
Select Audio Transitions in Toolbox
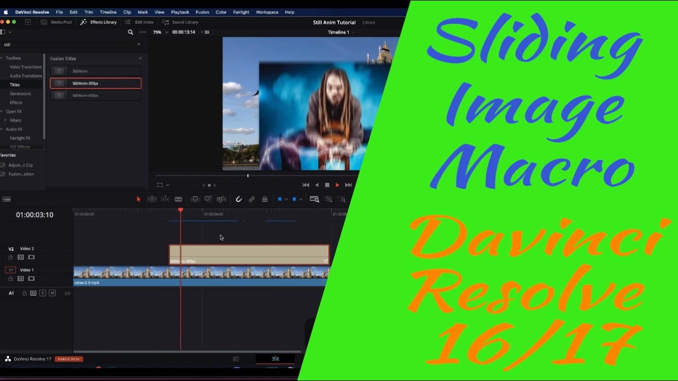(25, 76)
